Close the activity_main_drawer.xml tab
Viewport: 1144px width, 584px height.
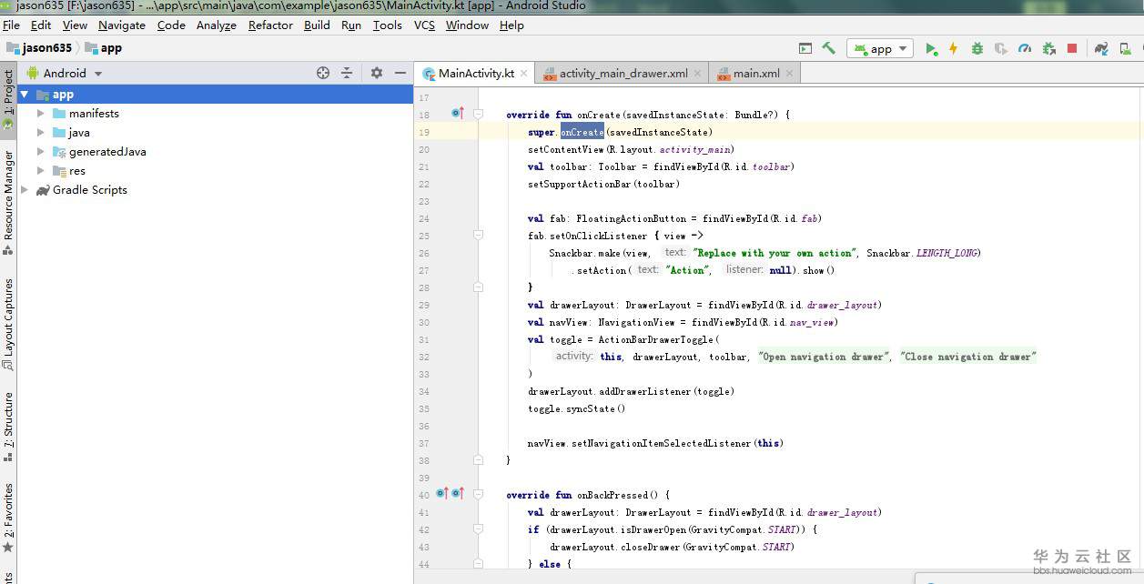tap(698, 74)
